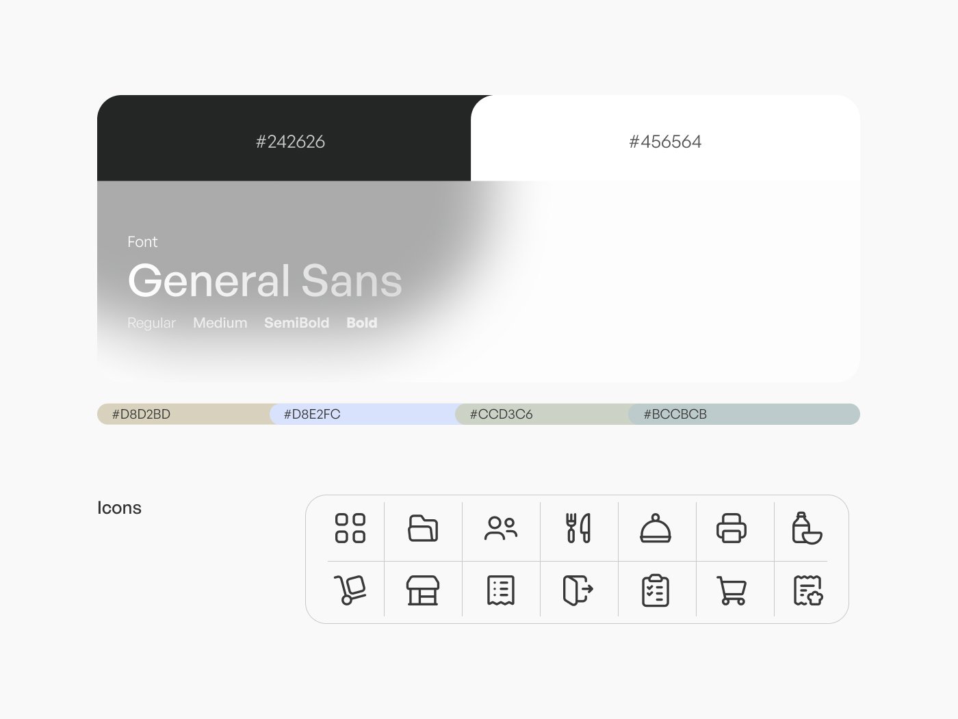Open the receipt list icon
This screenshot has width=958, height=719.
[x=501, y=590]
